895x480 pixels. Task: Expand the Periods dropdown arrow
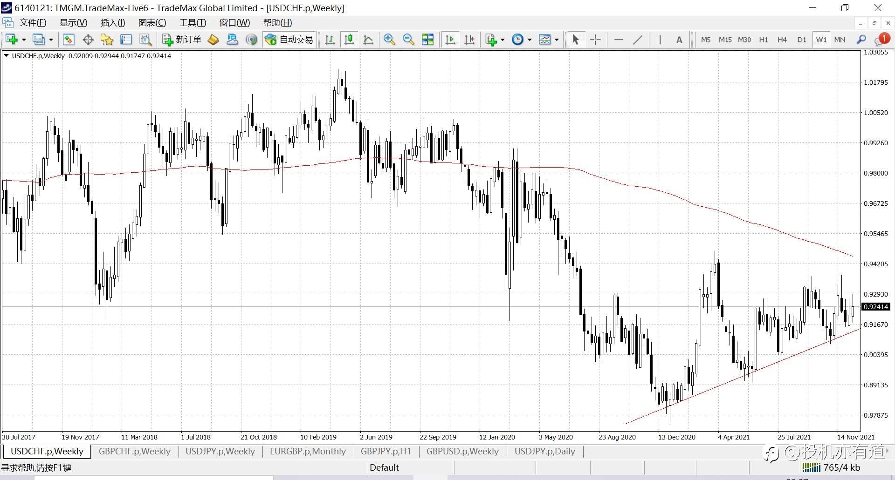point(530,40)
